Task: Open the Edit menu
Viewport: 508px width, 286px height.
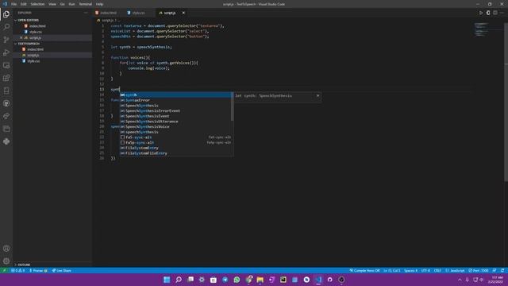Action: pyautogui.click(x=24, y=4)
